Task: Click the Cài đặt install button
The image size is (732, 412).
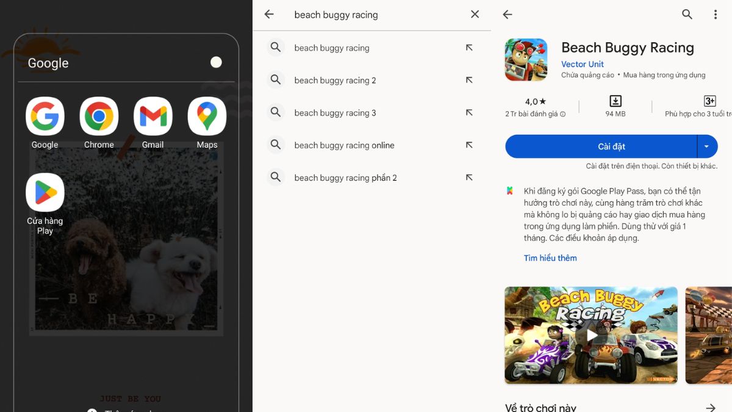Action: (601, 146)
